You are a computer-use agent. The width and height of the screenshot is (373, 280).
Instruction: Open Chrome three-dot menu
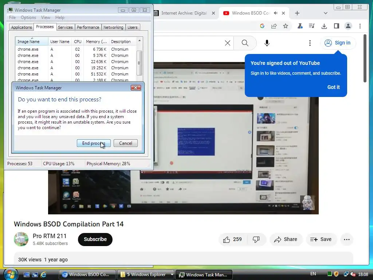point(360,26)
